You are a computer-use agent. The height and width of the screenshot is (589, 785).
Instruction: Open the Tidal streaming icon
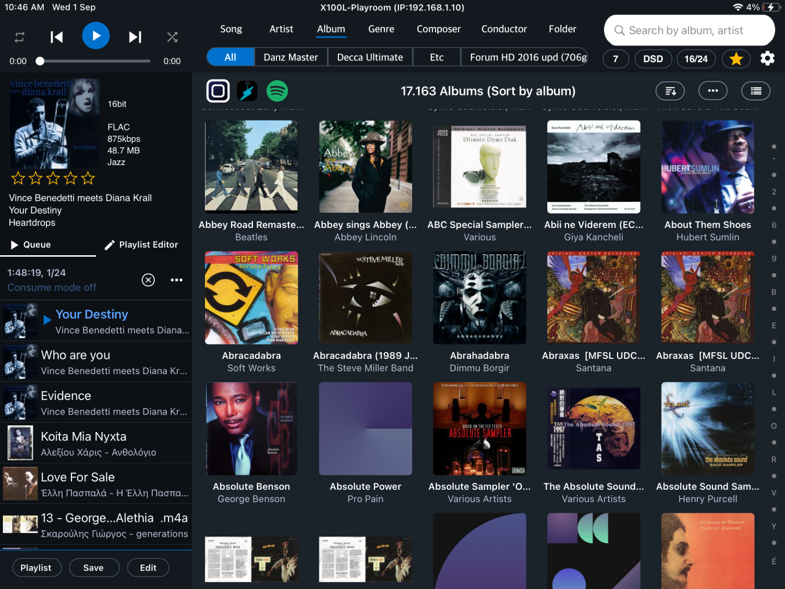[247, 91]
